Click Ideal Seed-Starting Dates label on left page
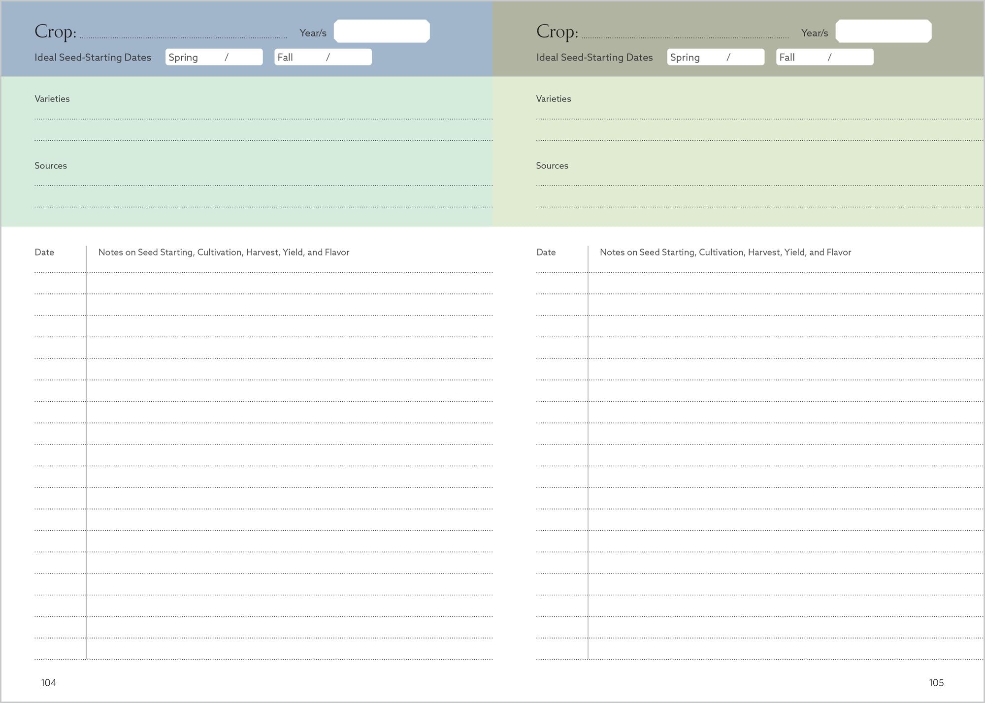 93,58
